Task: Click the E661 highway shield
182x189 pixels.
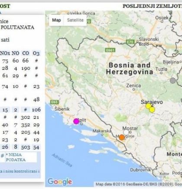Action: (110, 50)
